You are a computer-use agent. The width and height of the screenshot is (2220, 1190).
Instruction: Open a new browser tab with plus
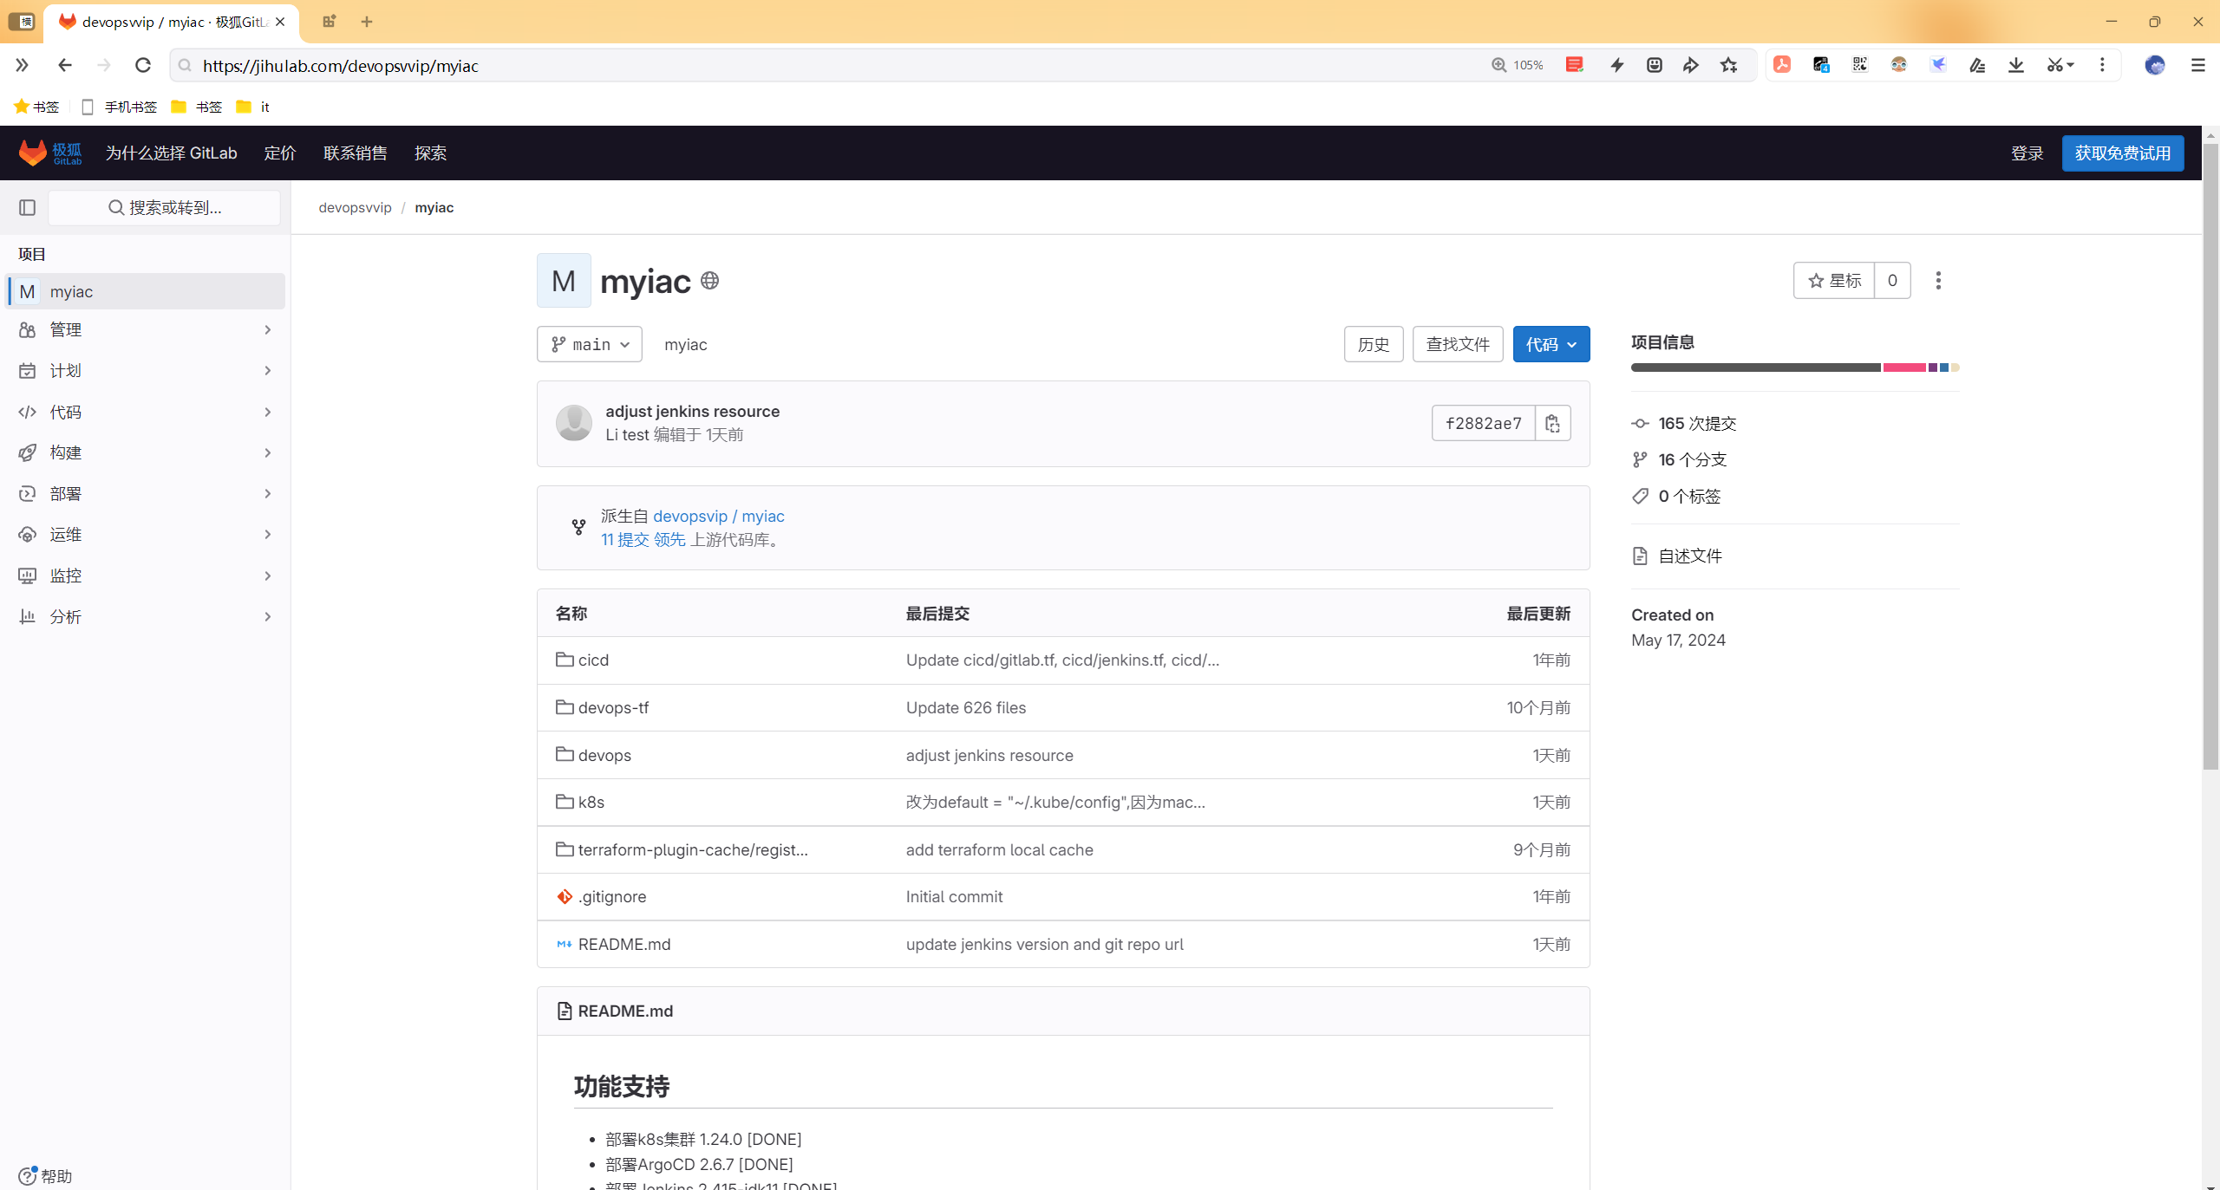(367, 22)
